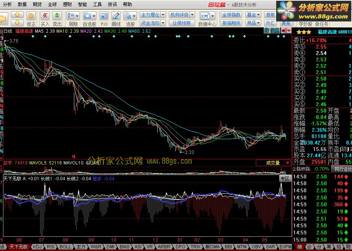352x251 pixels.
Task: Switch to the SAR indicator tab
Action: 270,247
